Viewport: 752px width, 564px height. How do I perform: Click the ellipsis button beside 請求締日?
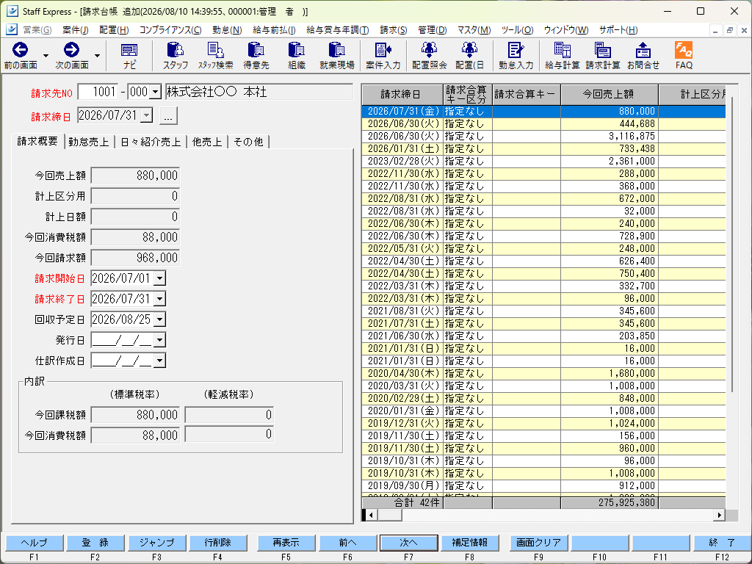click(x=168, y=116)
